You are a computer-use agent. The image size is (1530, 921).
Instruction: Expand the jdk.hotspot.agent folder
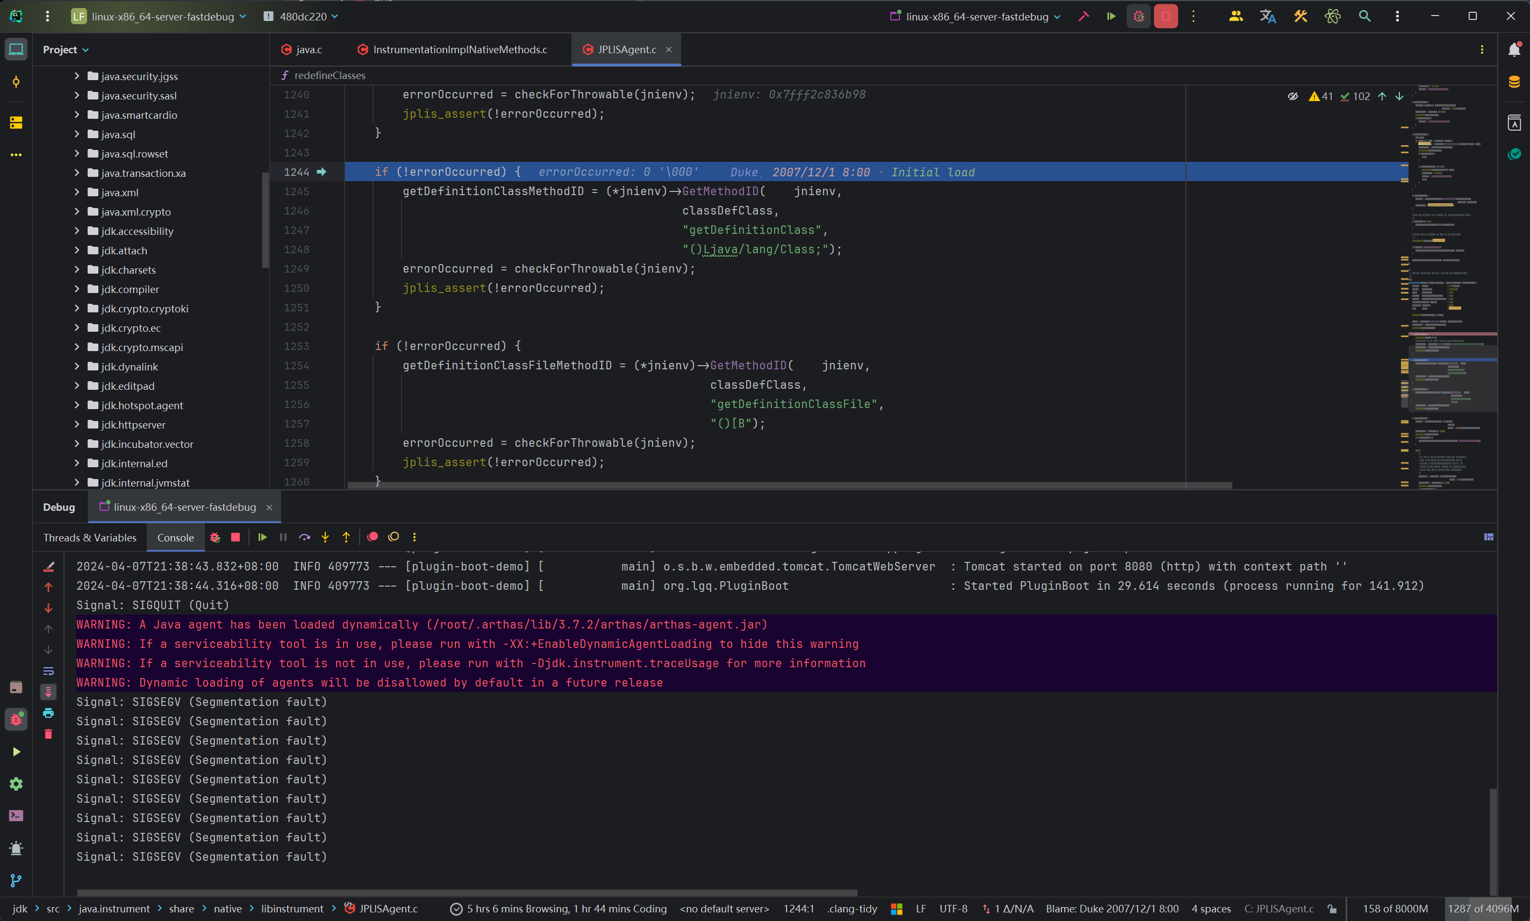77,405
